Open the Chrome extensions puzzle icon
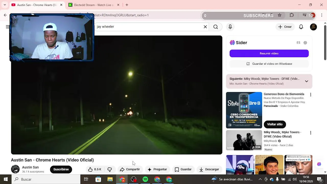 pos(292,15)
